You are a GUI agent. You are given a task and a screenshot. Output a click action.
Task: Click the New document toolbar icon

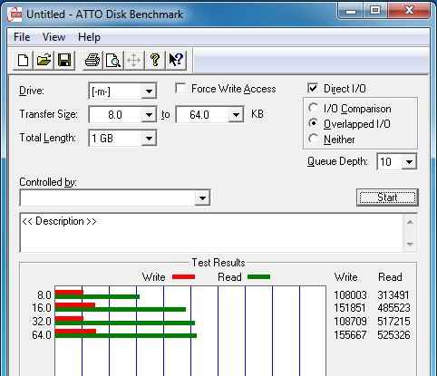coord(24,60)
